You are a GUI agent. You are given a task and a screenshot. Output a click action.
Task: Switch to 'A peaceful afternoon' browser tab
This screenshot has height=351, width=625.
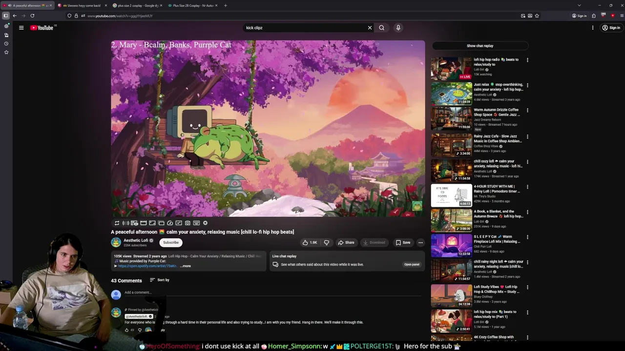[x=27, y=5]
